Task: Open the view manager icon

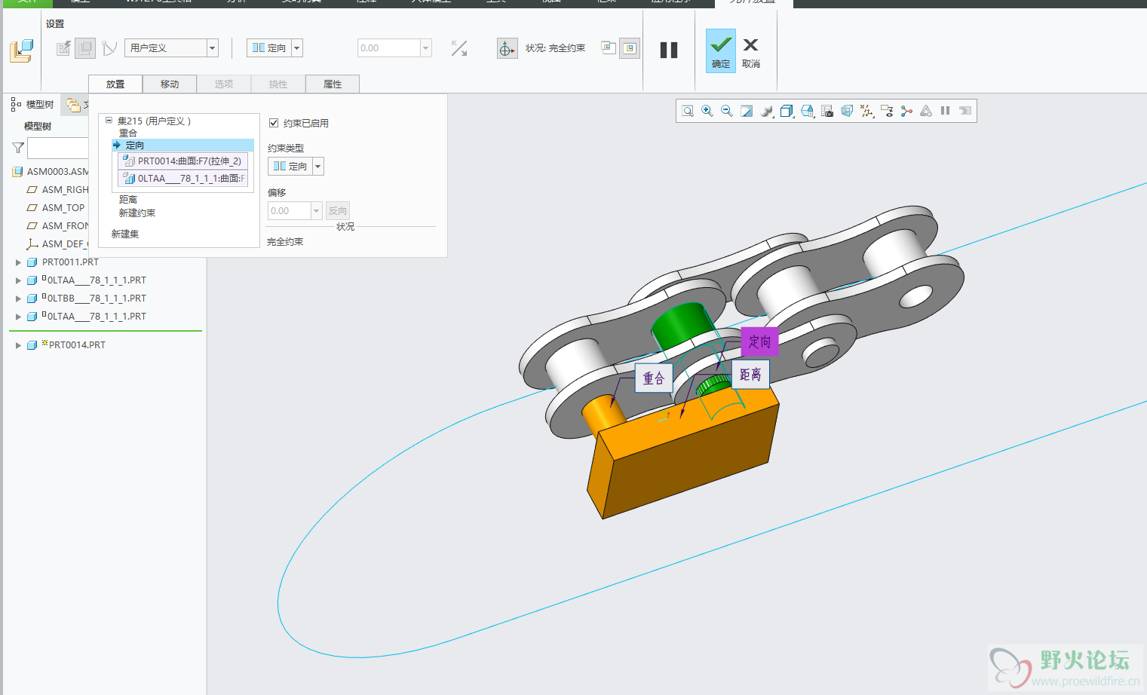Action: [x=807, y=111]
